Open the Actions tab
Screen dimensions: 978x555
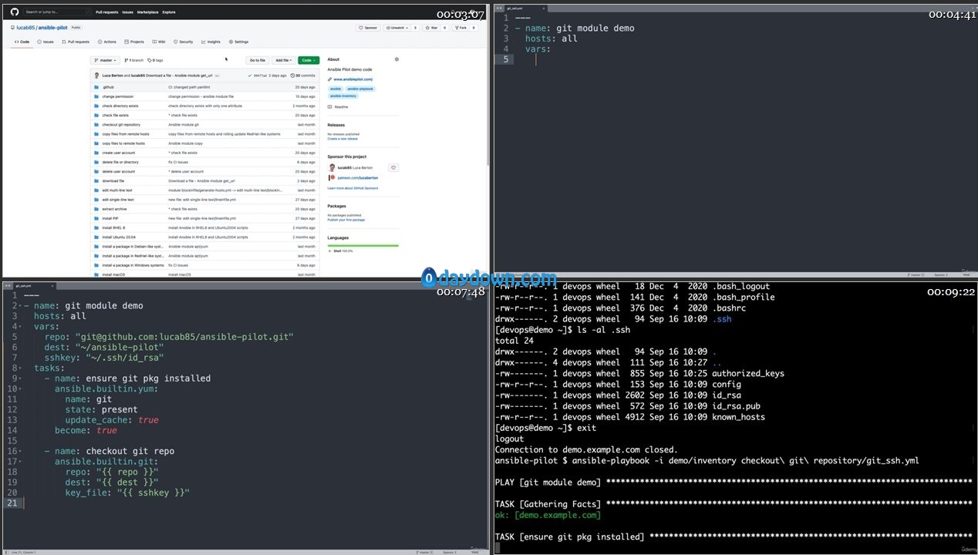107,42
